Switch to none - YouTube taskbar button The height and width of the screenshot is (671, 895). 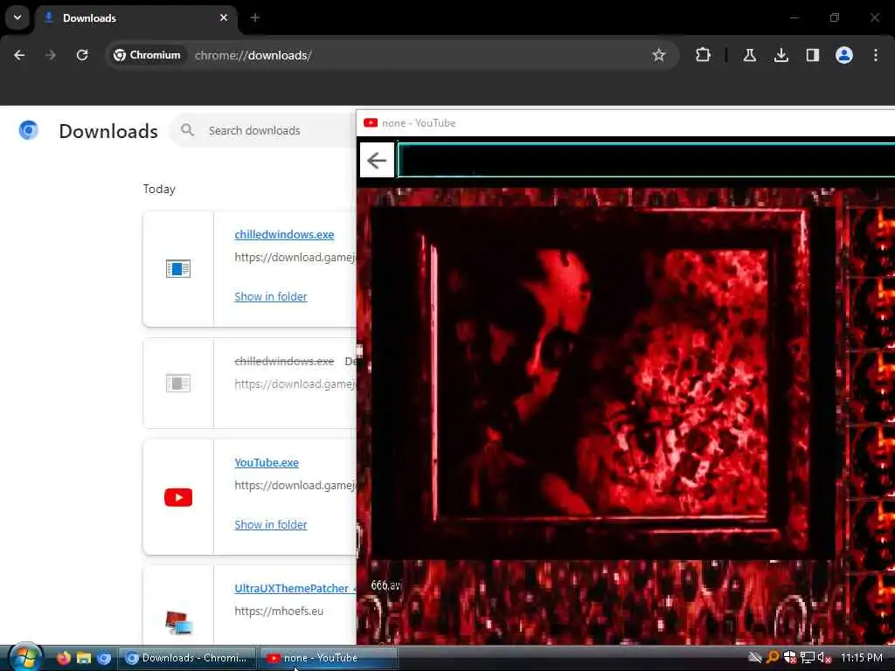click(x=329, y=659)
